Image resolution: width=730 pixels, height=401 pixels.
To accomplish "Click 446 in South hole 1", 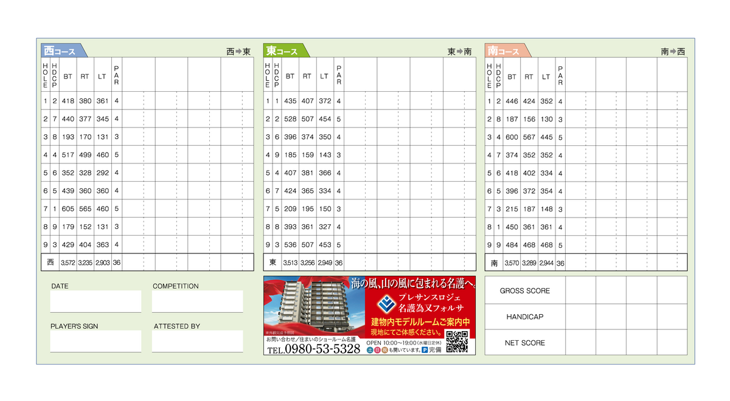I will click(512, 102).
